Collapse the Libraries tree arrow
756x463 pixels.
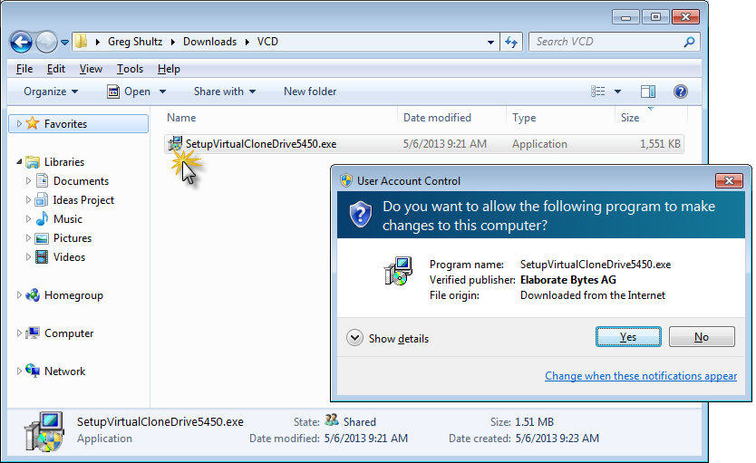(x=19, y=162)
